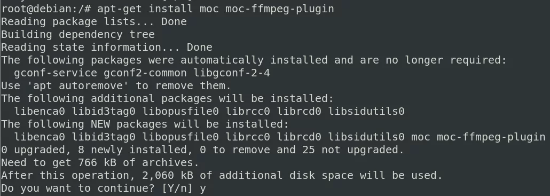Click libenca0 in the additional packages list
This screenshot has width=550, height=196.
point(40,112)
